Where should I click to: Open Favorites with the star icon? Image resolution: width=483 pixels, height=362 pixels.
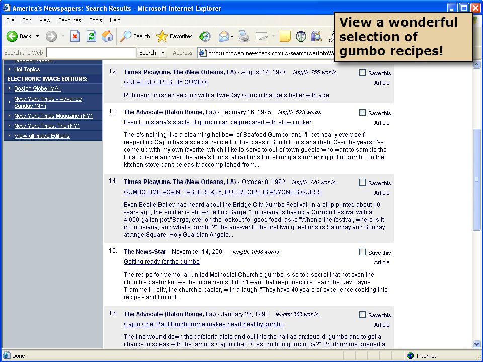pos(162,36)
